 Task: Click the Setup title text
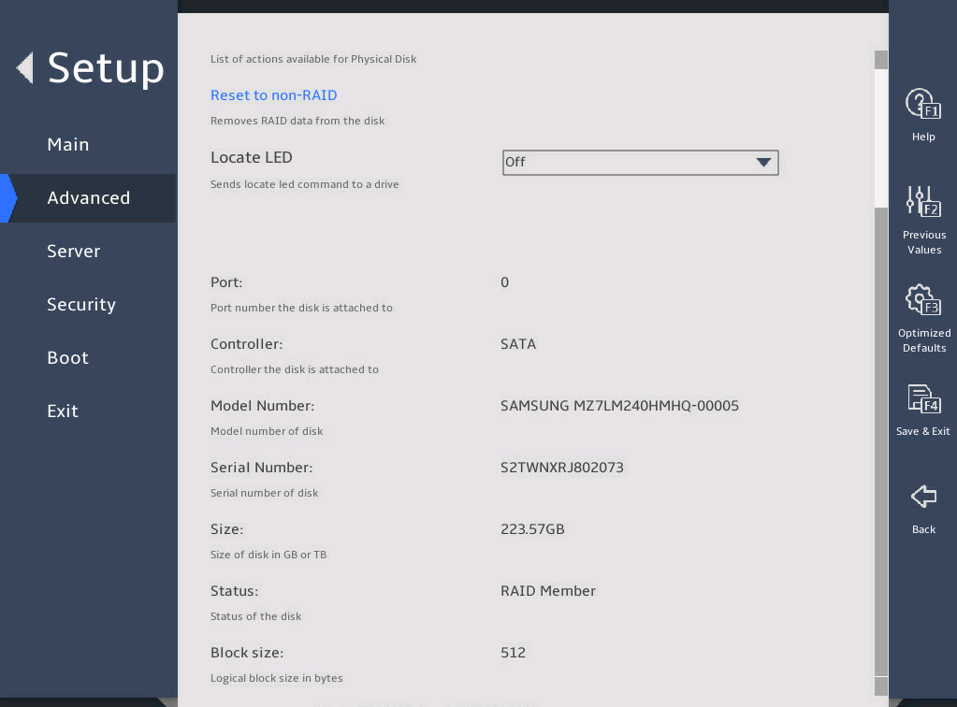coord(106,67)
